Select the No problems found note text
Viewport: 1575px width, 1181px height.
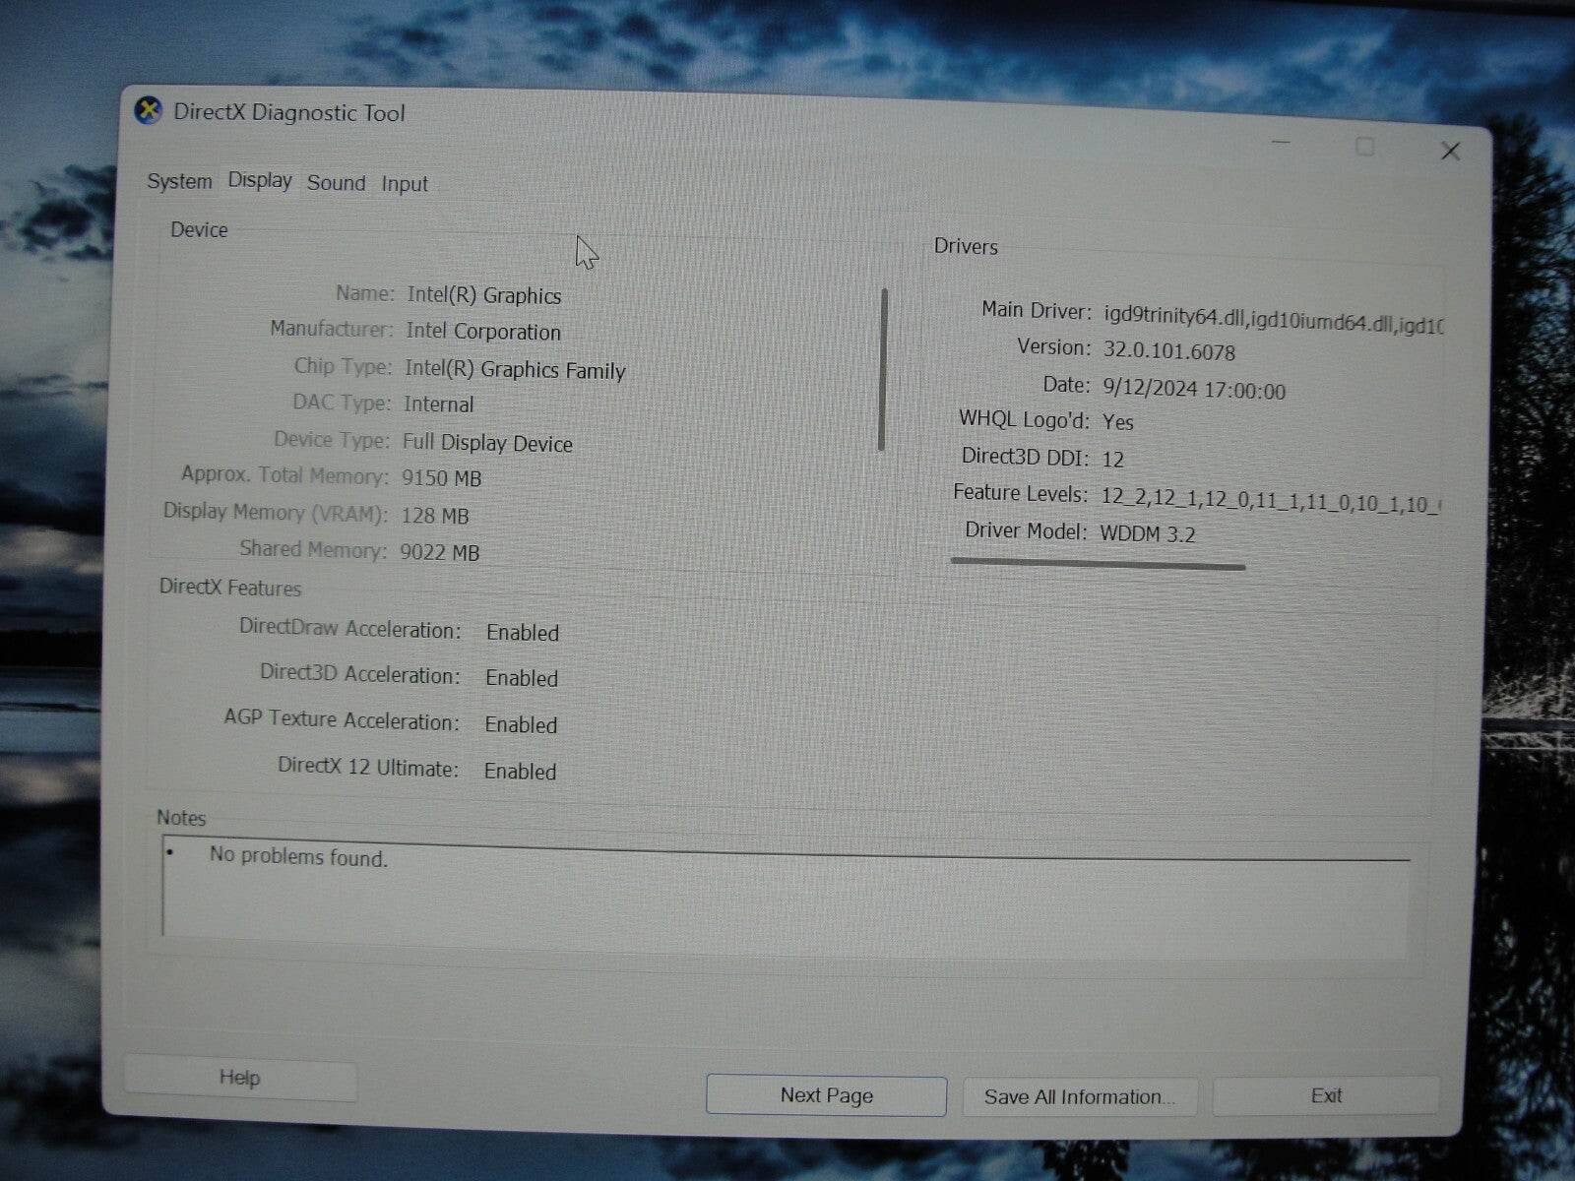pos(295,857)
